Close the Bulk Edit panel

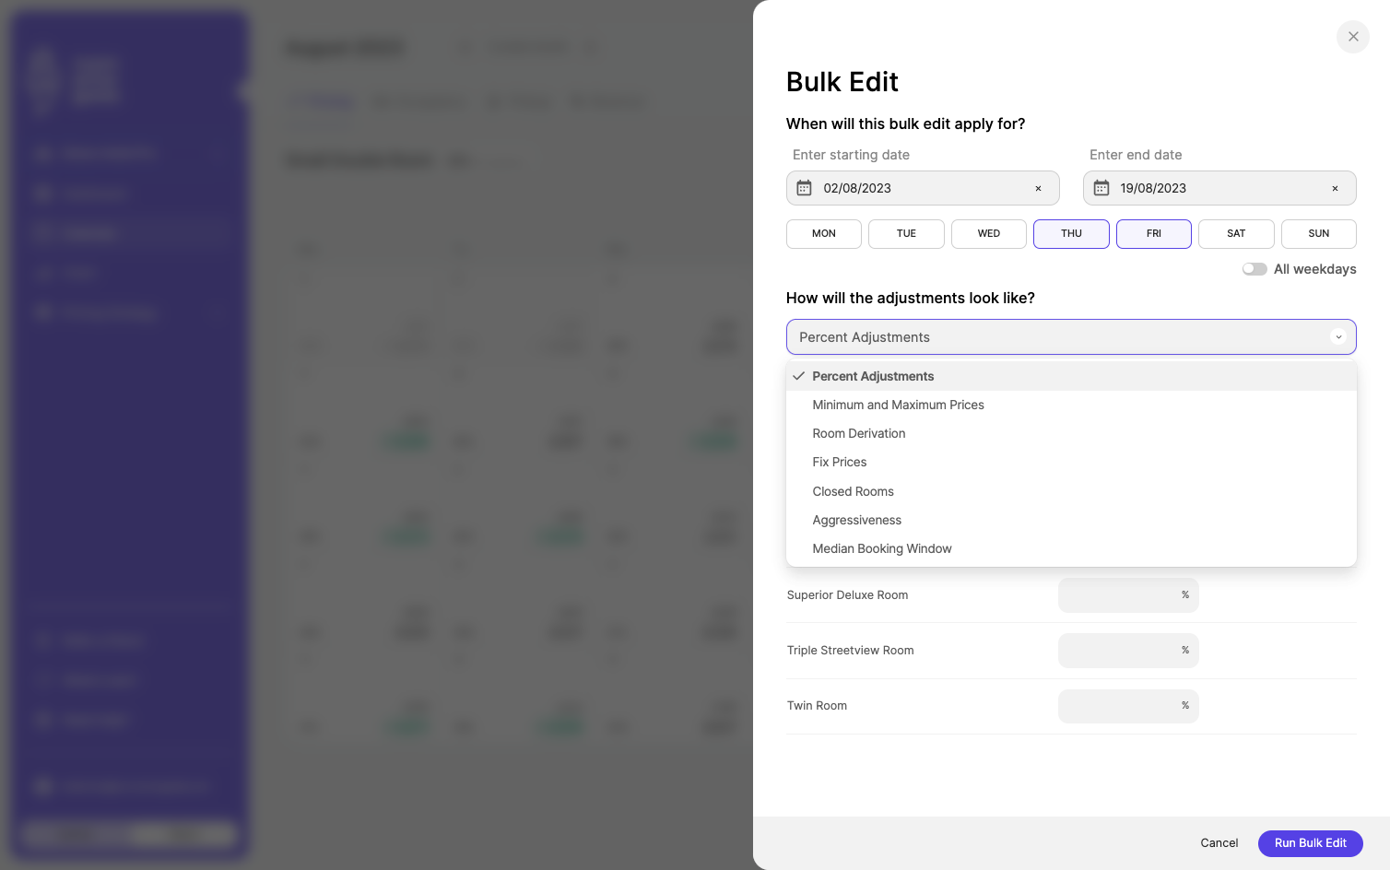tap(1353, 37)
